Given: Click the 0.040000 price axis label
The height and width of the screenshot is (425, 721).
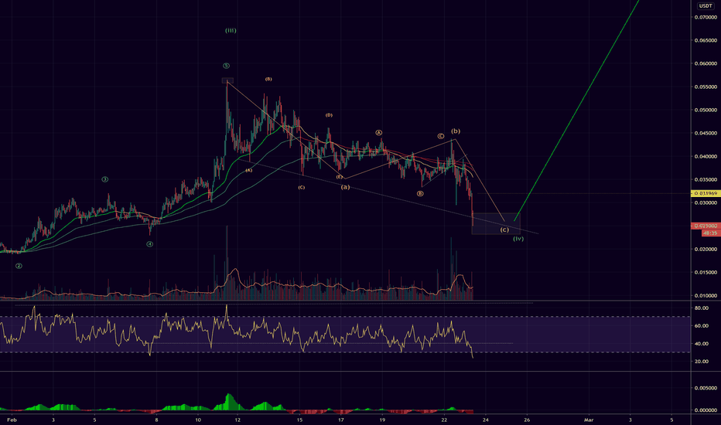Looking at the screenshot, I should point(706,157).
